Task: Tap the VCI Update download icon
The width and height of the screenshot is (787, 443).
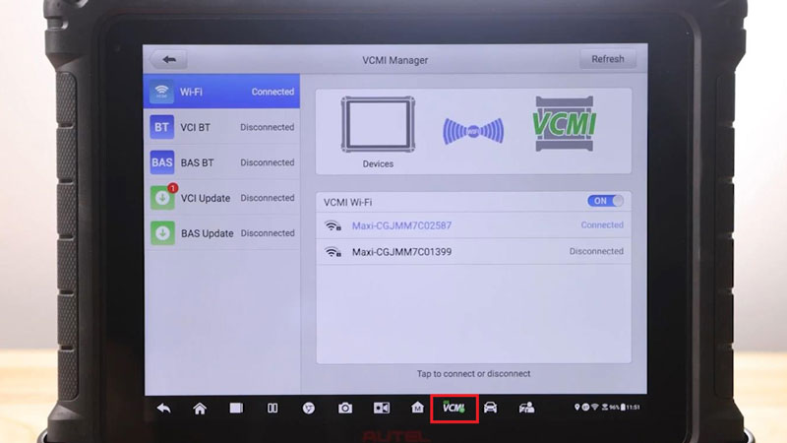Action: coord(161,198)
